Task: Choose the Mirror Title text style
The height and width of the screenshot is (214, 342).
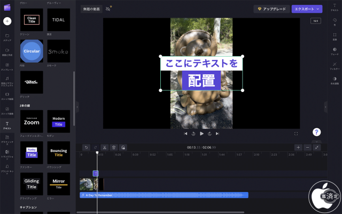Action: tap(59, 184)
